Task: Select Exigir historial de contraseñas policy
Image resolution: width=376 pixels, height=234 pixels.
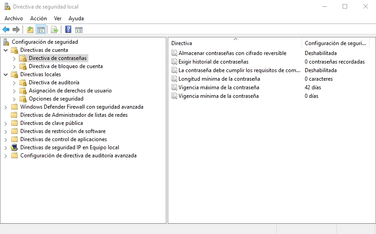Action: (x=213, y=62)
